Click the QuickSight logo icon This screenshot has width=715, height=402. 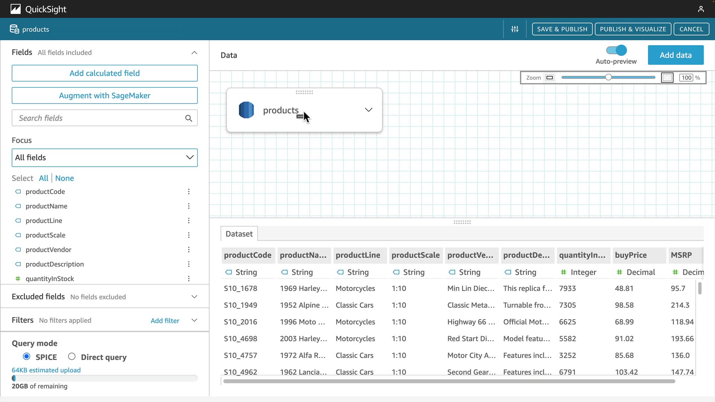[16, 9]
